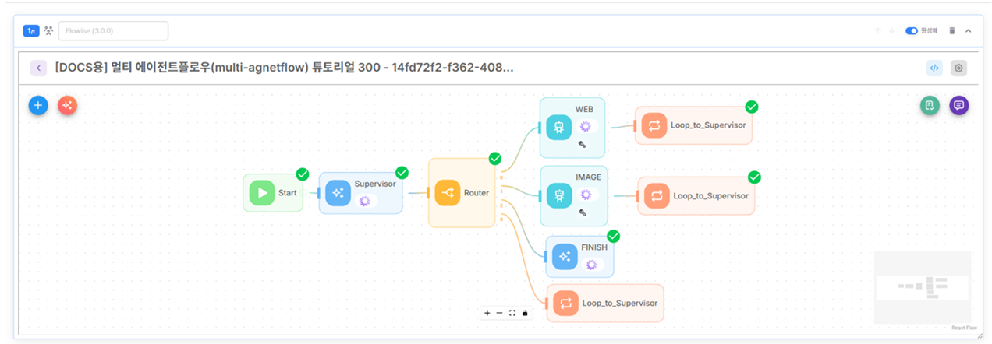The image size is (992, 344).
Task: Zoom in with the canvas plus control
Action: pos(487,313)
